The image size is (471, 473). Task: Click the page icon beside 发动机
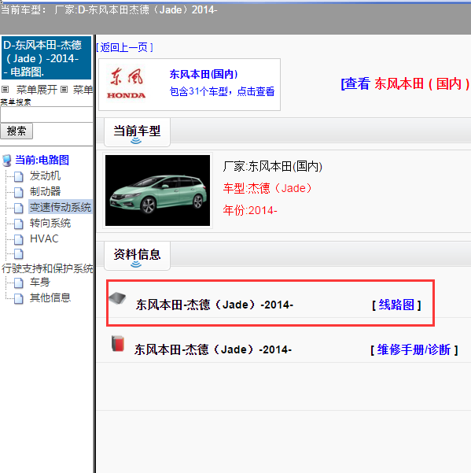click(19, 177)
